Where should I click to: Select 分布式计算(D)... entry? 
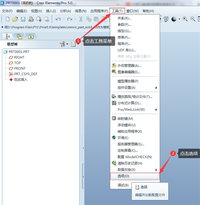pos(135,103)
